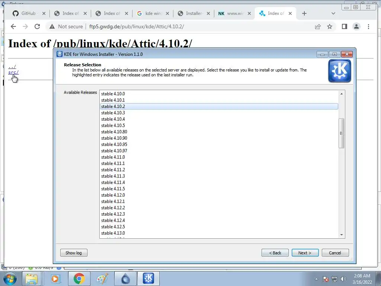Screen dimensions: 381x286
Task: Click the releases list scroll-up arrow
Action: [x=342, y=93]
